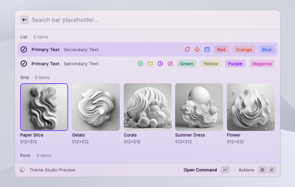Image resolution: width=295 pixels, height=187 pixels.
Task: Click the '2 items' count label
Action: tap(40, 37)
